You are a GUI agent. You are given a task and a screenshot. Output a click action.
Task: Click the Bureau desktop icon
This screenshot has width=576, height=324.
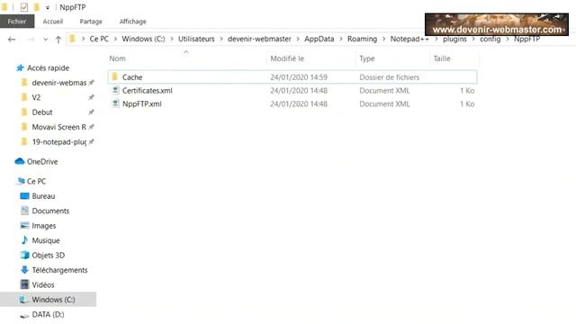(24, 196)
